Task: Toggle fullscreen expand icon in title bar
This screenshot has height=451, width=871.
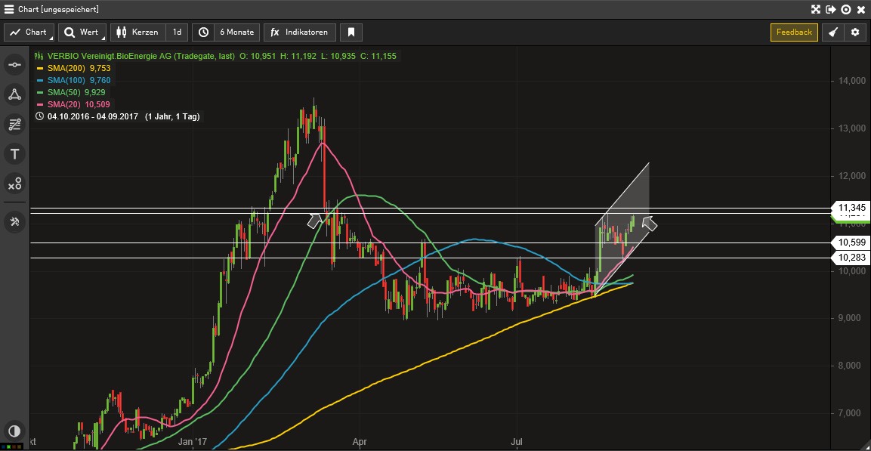Action: [x=816, y=9]
